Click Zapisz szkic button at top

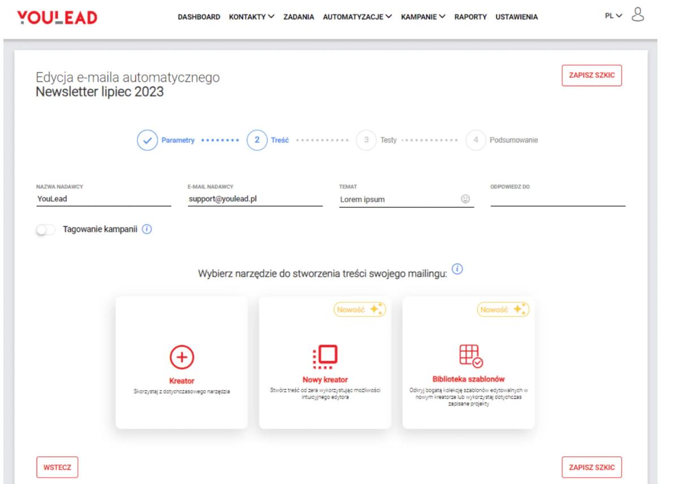pos(591,76)
